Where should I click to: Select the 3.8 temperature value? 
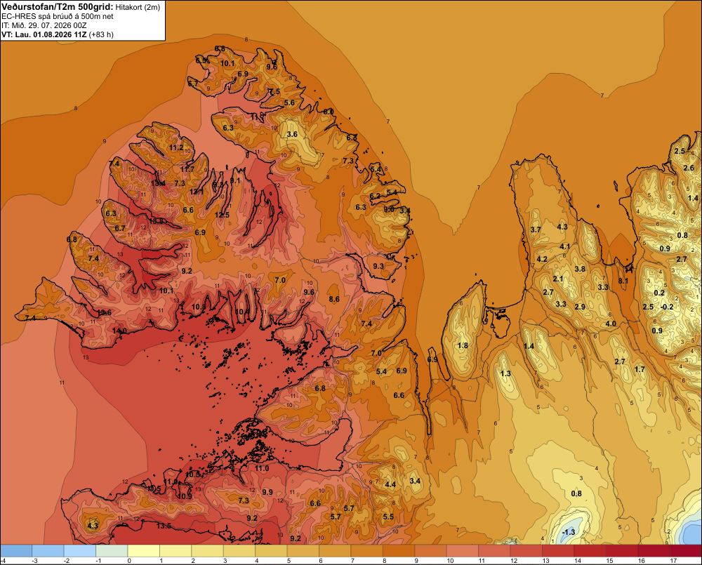click(580, 269)
